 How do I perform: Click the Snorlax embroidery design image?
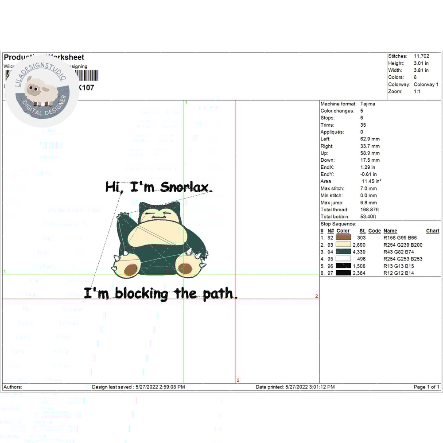tap(160, 239)
